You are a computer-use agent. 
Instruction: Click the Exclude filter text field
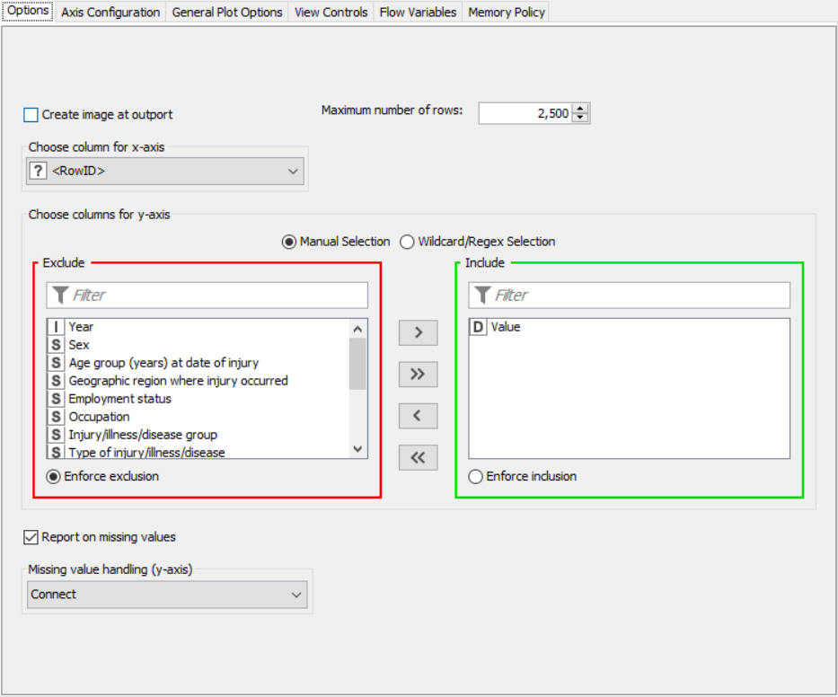[207, 295]
